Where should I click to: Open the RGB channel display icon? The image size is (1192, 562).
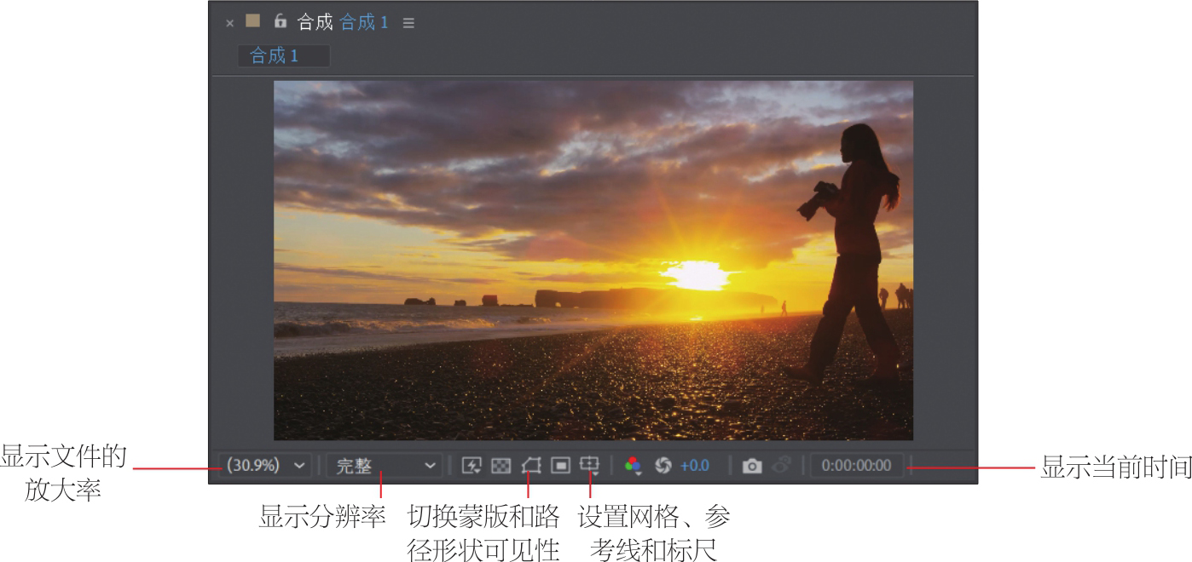pos(633,465)
